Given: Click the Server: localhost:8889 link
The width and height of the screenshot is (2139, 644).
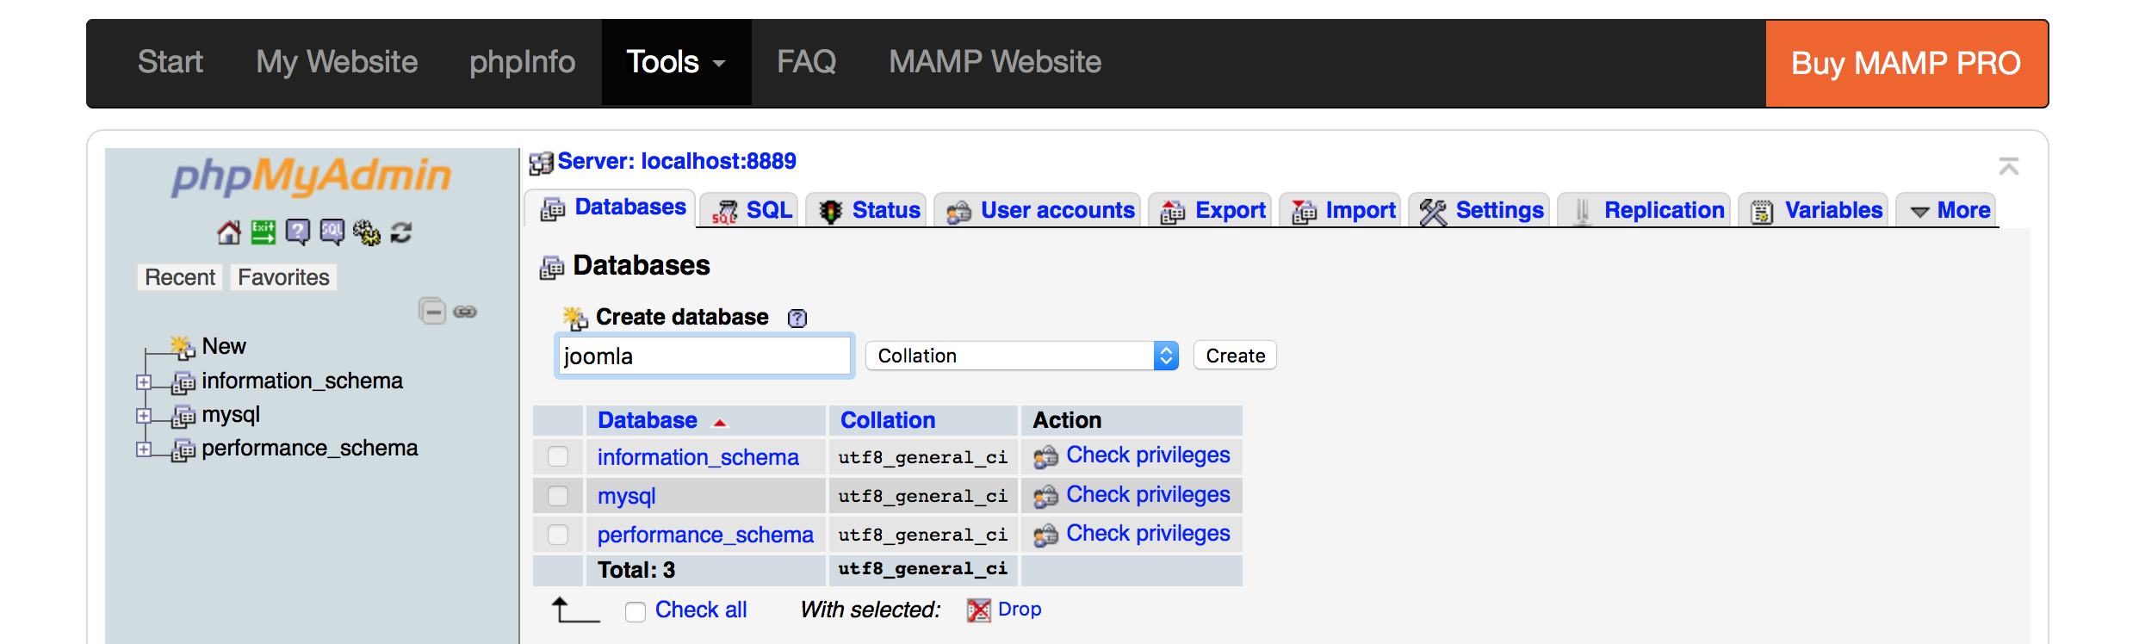Looking at the screenshot, I should pos(677,161).
